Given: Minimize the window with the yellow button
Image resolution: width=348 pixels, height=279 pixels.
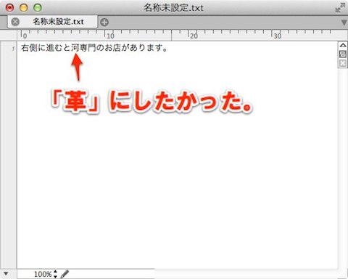Looking at the screenshot, I should [24, 7].
